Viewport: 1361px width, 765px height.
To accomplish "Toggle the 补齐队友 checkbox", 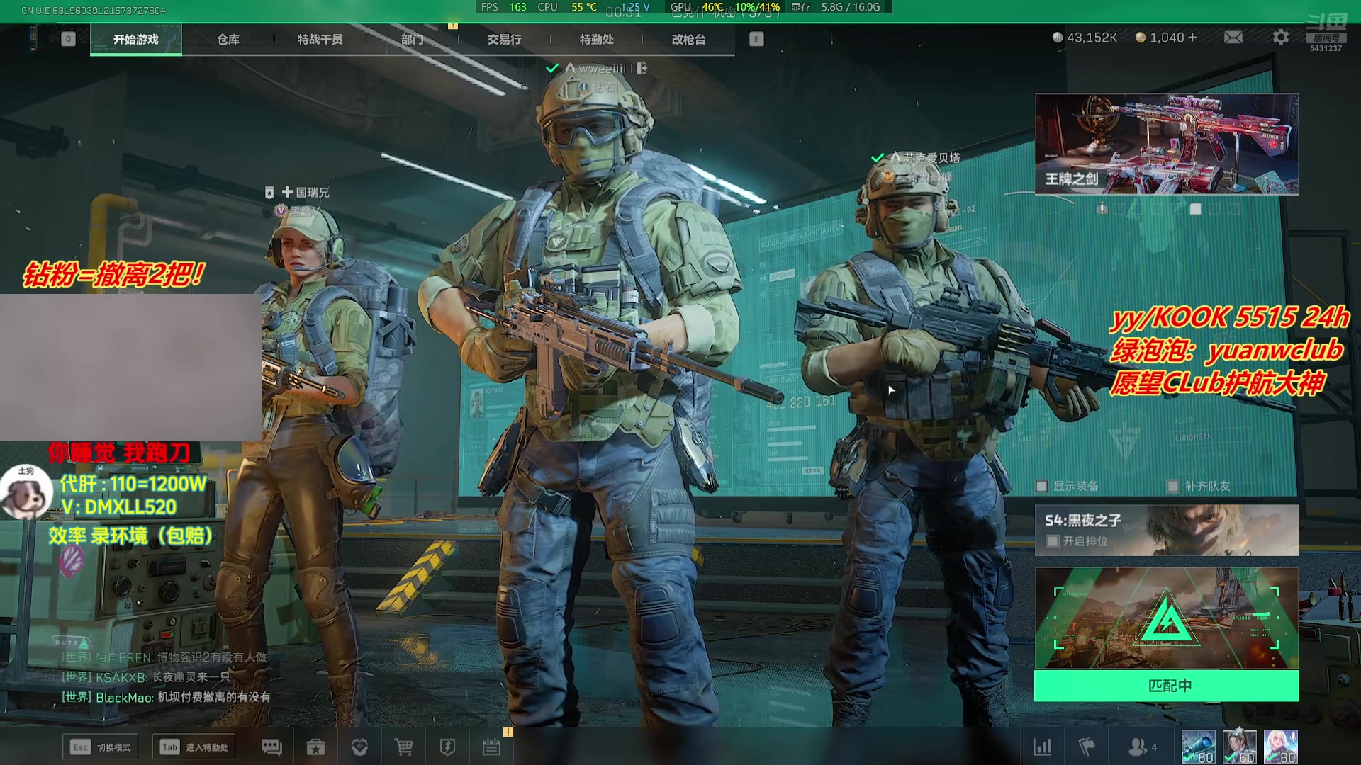I will (1173, 486).
